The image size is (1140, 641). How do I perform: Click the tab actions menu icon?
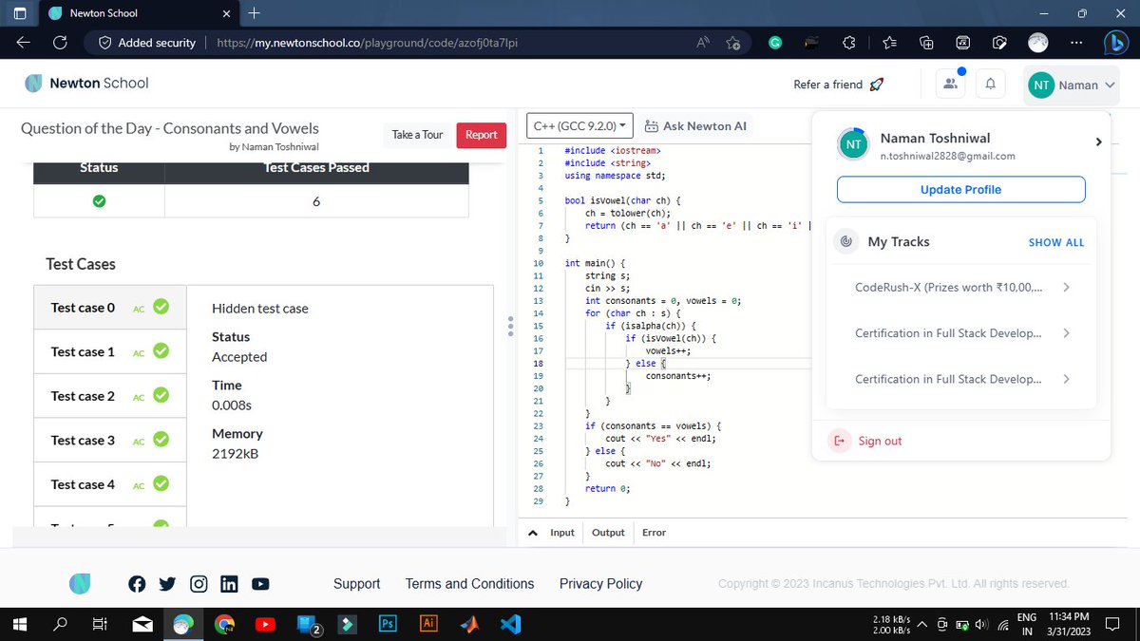(20, 13)
